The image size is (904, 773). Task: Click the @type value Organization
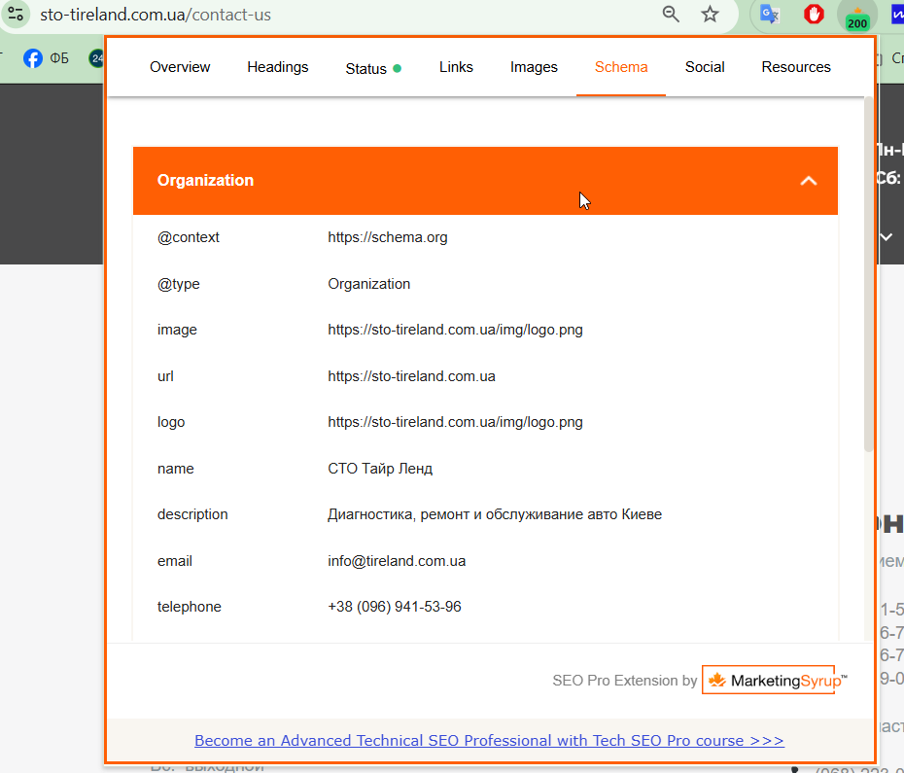point(369,284)
